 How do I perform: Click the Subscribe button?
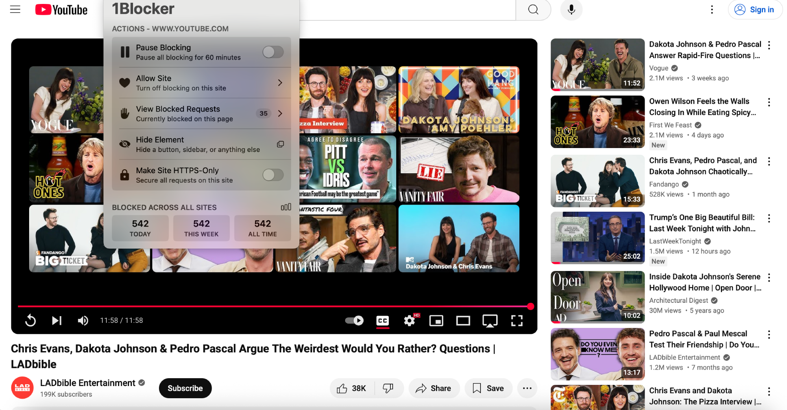(x=185, y=388)
